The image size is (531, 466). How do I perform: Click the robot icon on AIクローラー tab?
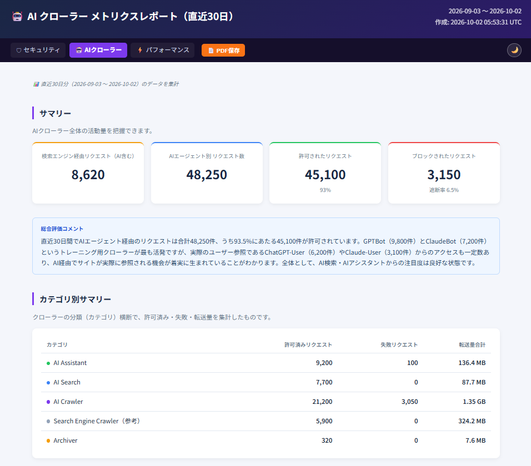(x=78, y=50)
